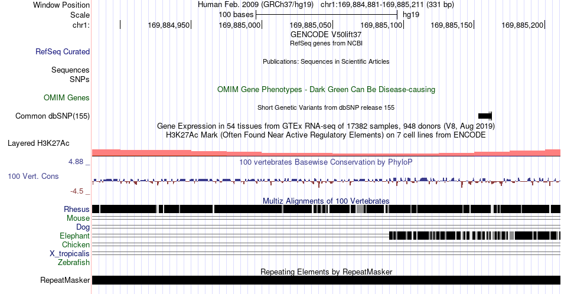Viewport: 561px width, 294px height.
Task: Click the 169,885,150 ruler coordinate
Action: [x=452, y=25]
